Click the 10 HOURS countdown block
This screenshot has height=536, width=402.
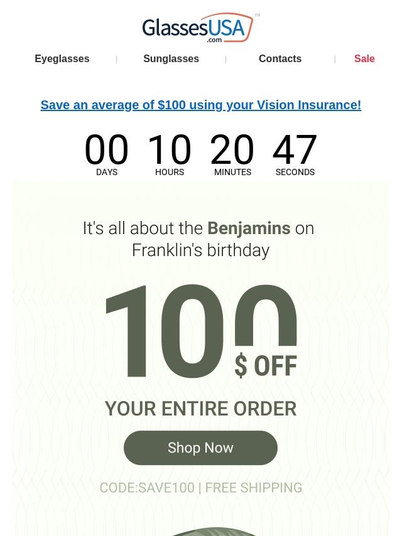coord(170,155)
